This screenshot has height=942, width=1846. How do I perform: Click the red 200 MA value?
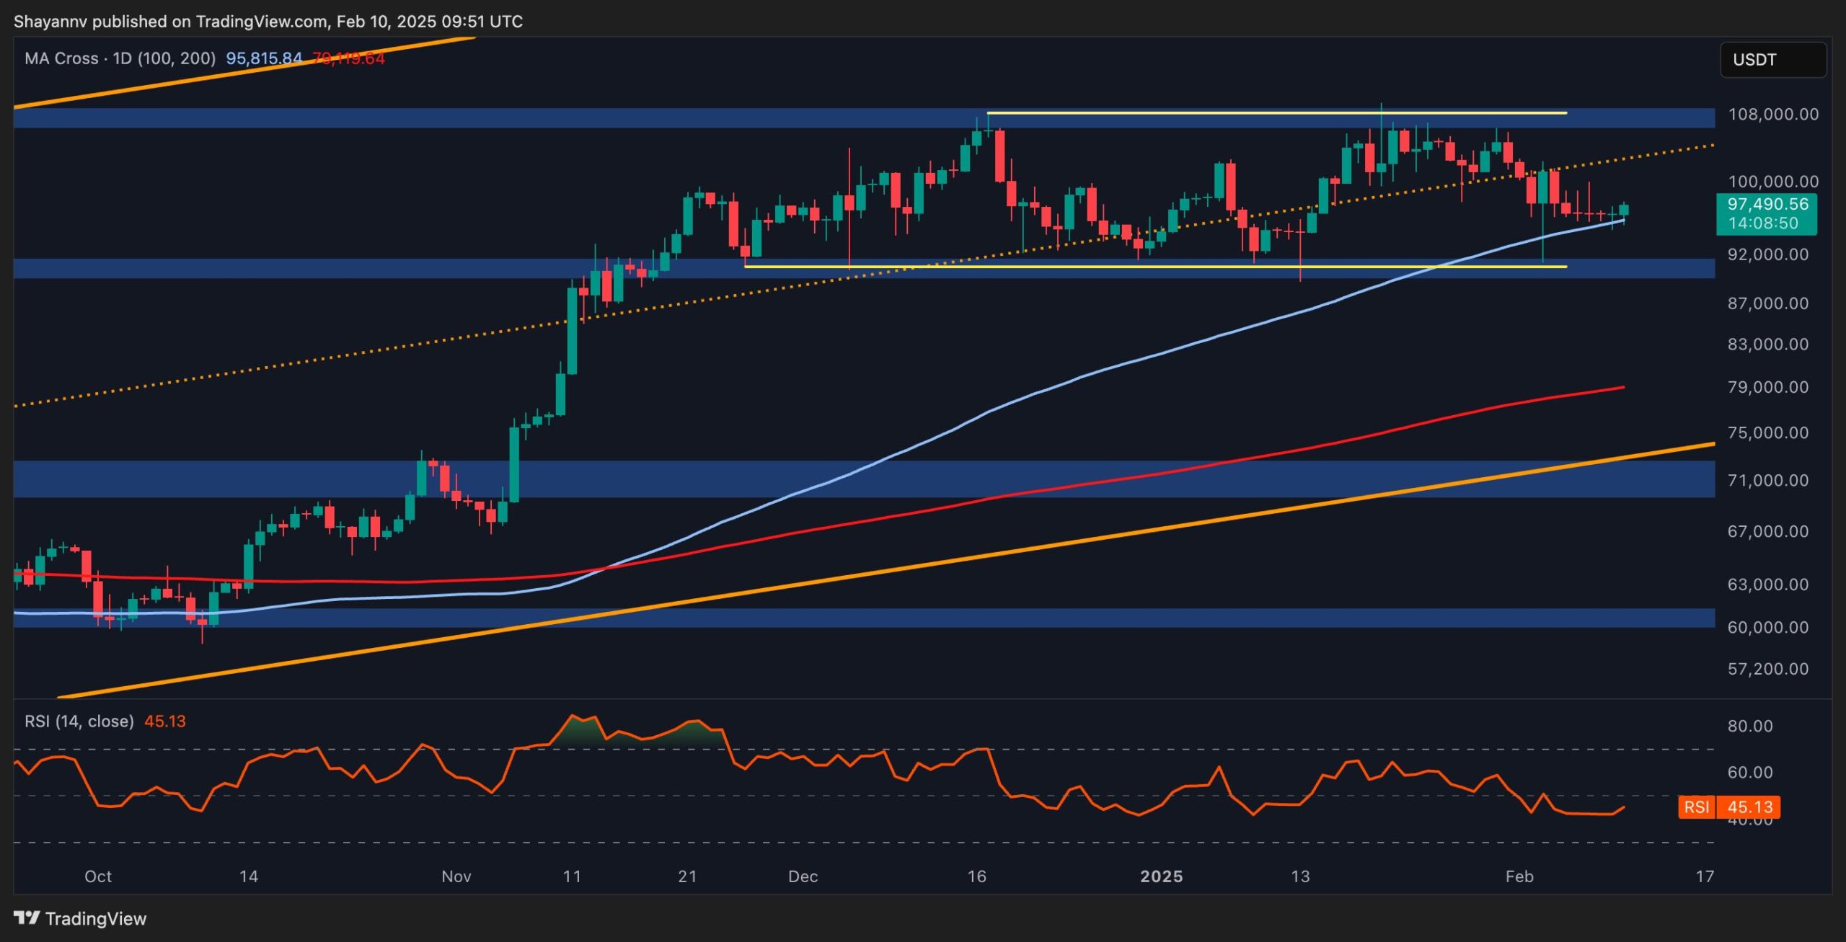348,58
